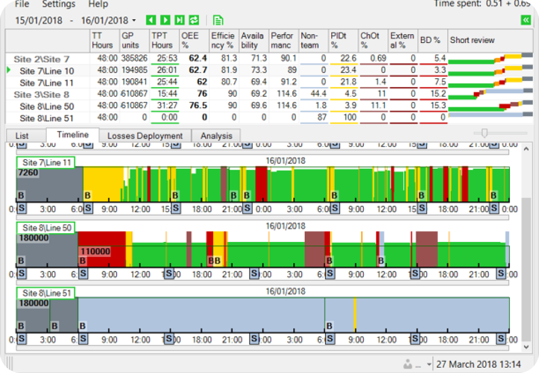Switch to the Analysis tab
The width and height of the screenshot is (539, 373).
(x=216, y=136)
